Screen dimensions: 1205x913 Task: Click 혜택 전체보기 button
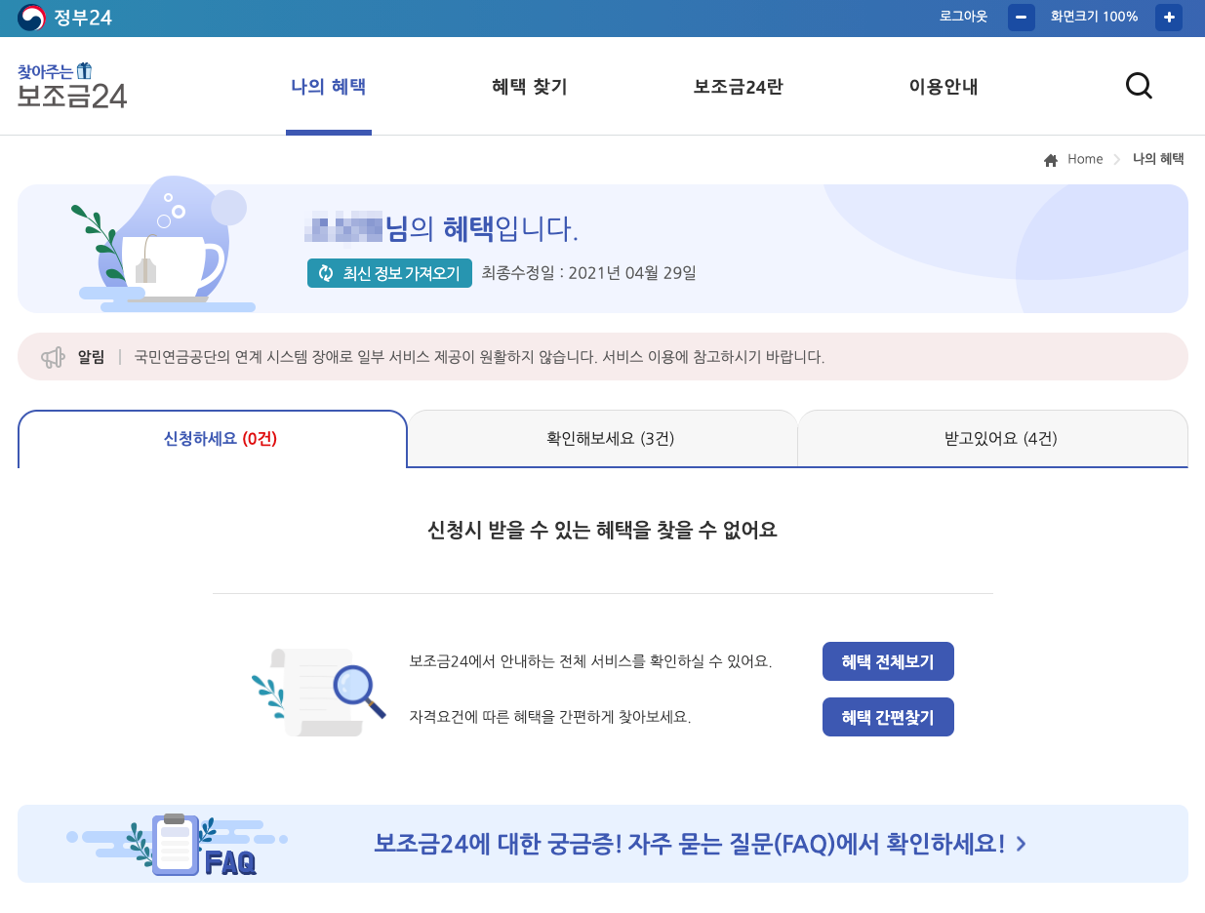[x=888, y=661]
